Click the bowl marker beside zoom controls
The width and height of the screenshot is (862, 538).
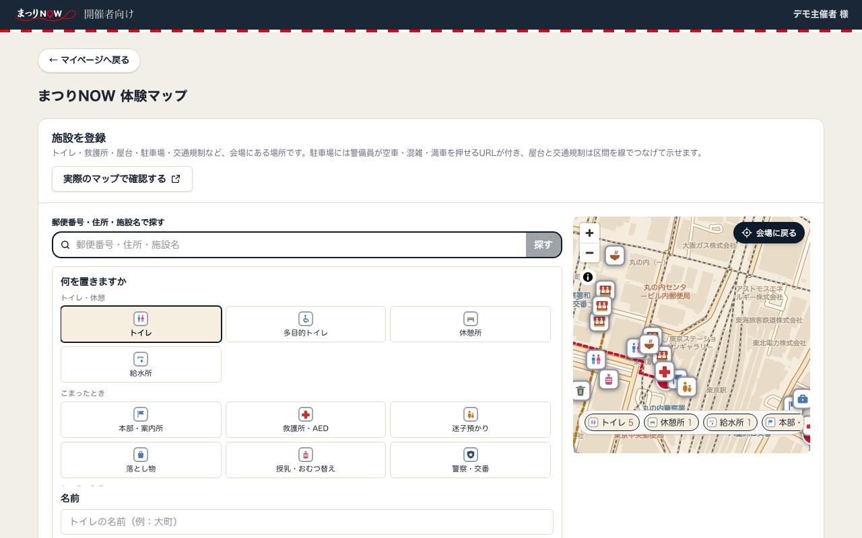[x=614, y=256]
